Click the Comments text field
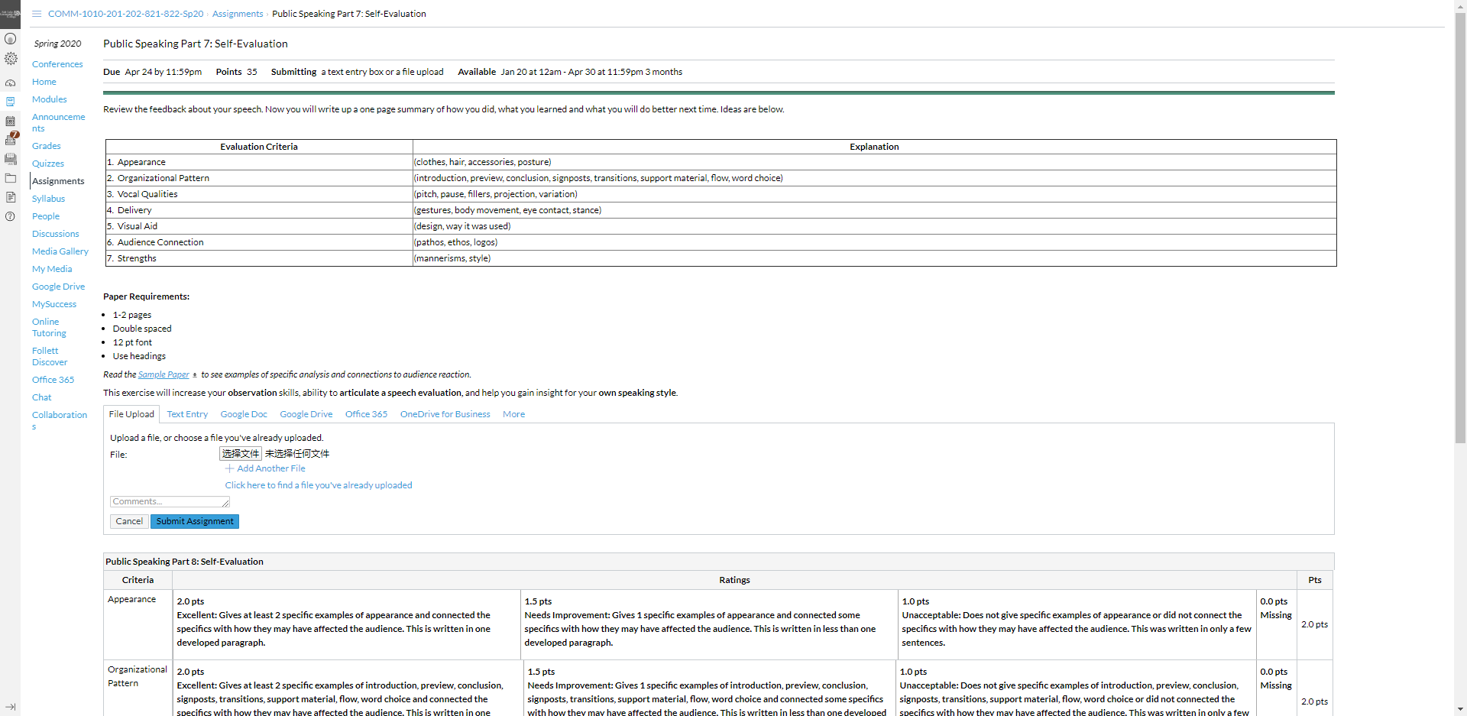 click(170, 502)
